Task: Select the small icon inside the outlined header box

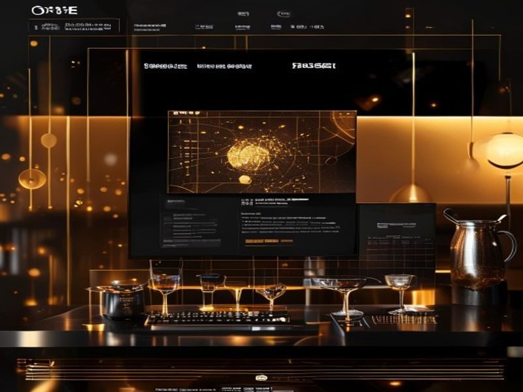Action: click(36, 27)
